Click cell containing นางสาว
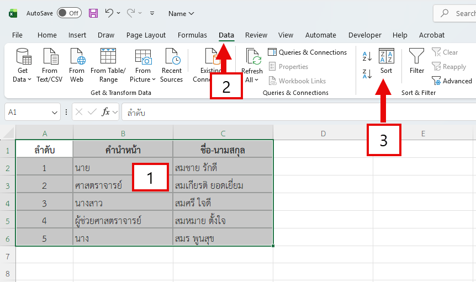The height and width of the screenshot is (282, 476). click(123, 203)
